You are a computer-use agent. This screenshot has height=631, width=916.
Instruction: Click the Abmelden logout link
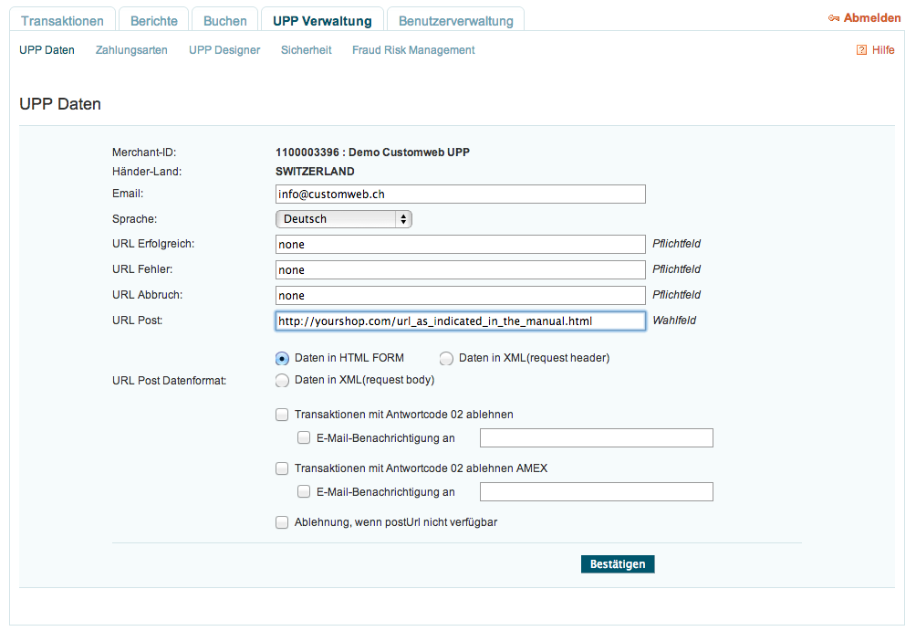(872, 18)
